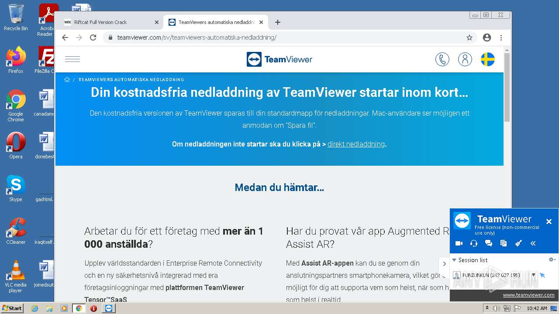This screenshot has width=559, height=314.
Task: Show hidden tray icons
Action: click(487, 308)
